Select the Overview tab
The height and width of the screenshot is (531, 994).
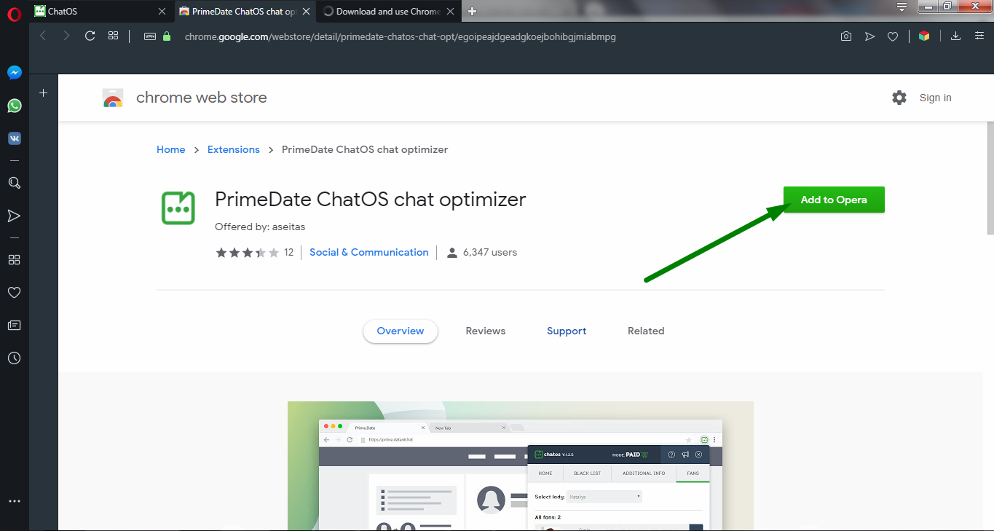click(401, 331)
